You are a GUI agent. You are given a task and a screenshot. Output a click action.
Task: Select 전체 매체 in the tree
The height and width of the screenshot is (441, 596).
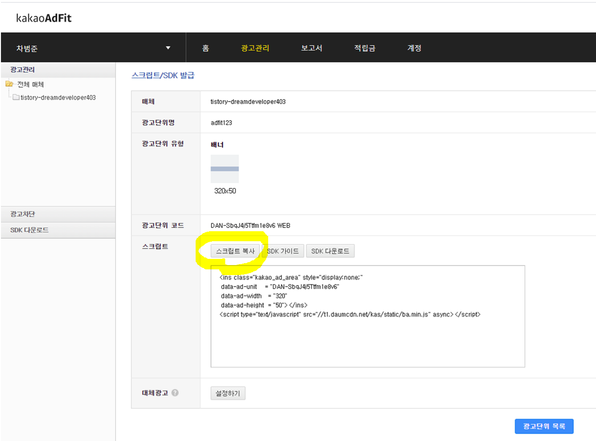[31, 84]
